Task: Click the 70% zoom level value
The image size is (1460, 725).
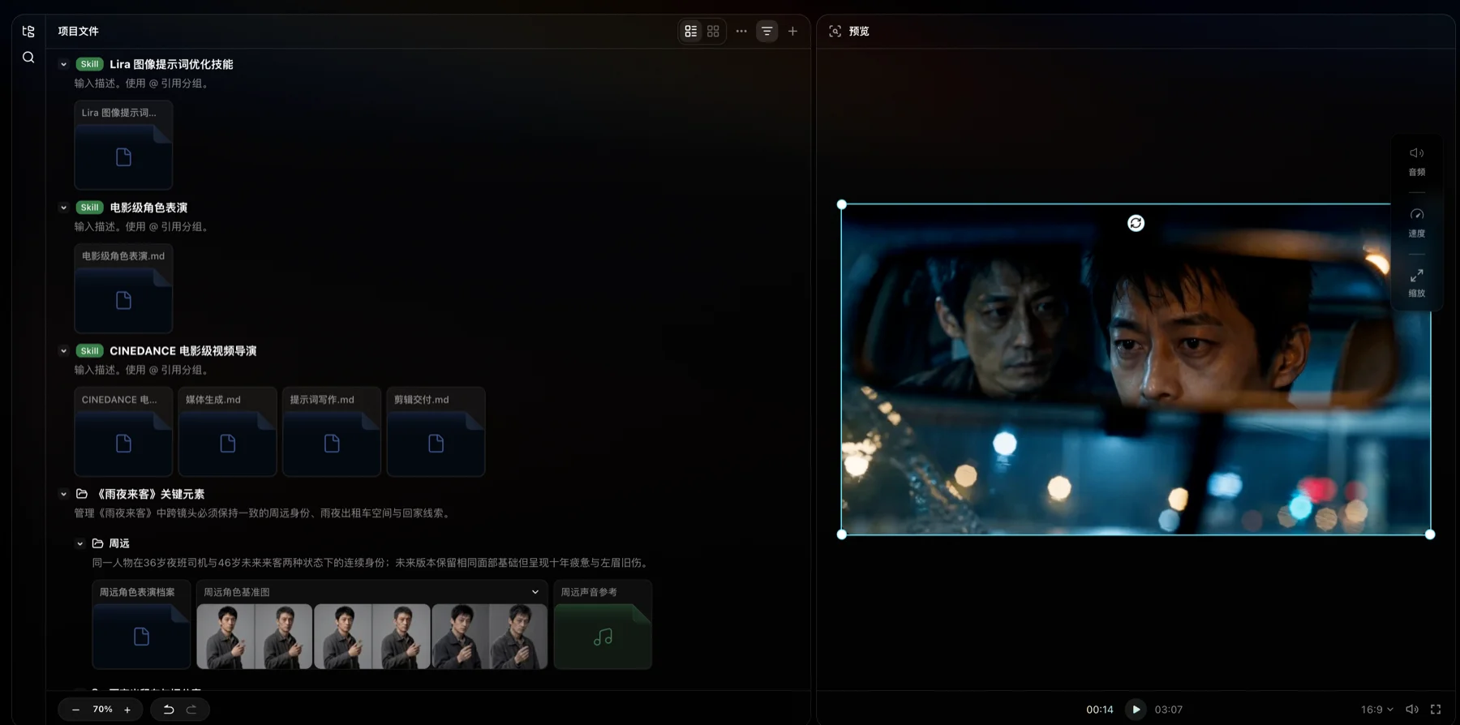Action: [102, 710]
